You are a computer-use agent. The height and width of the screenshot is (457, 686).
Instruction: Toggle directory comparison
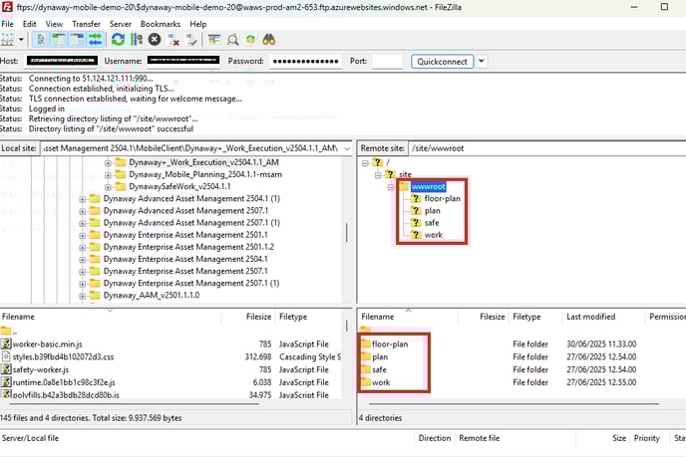232,40
